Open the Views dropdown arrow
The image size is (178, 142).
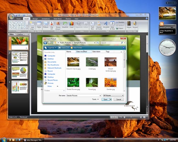[68, 48]
